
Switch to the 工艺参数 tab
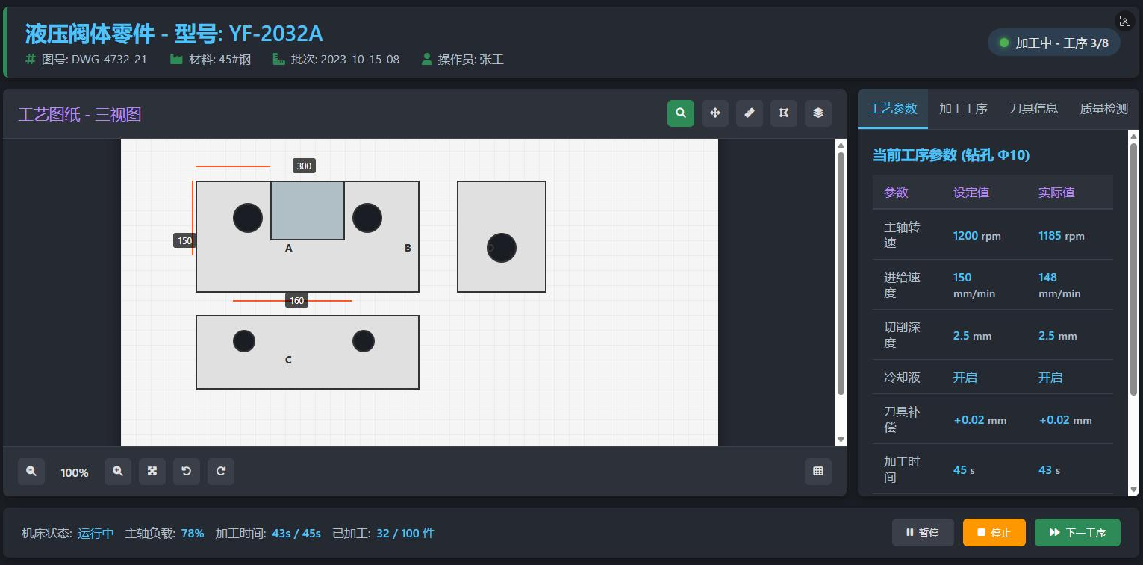893,109
